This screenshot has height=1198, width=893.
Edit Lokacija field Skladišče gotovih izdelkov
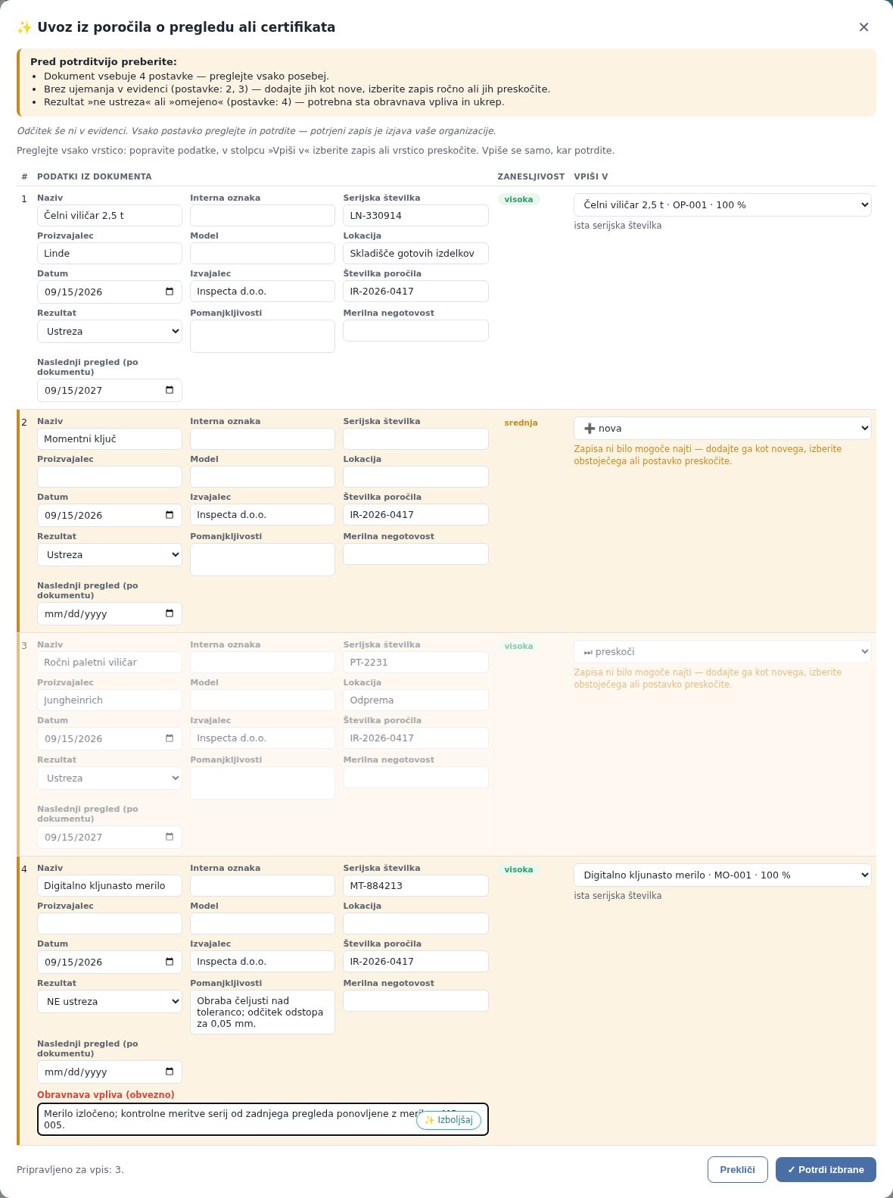point(415,253)
